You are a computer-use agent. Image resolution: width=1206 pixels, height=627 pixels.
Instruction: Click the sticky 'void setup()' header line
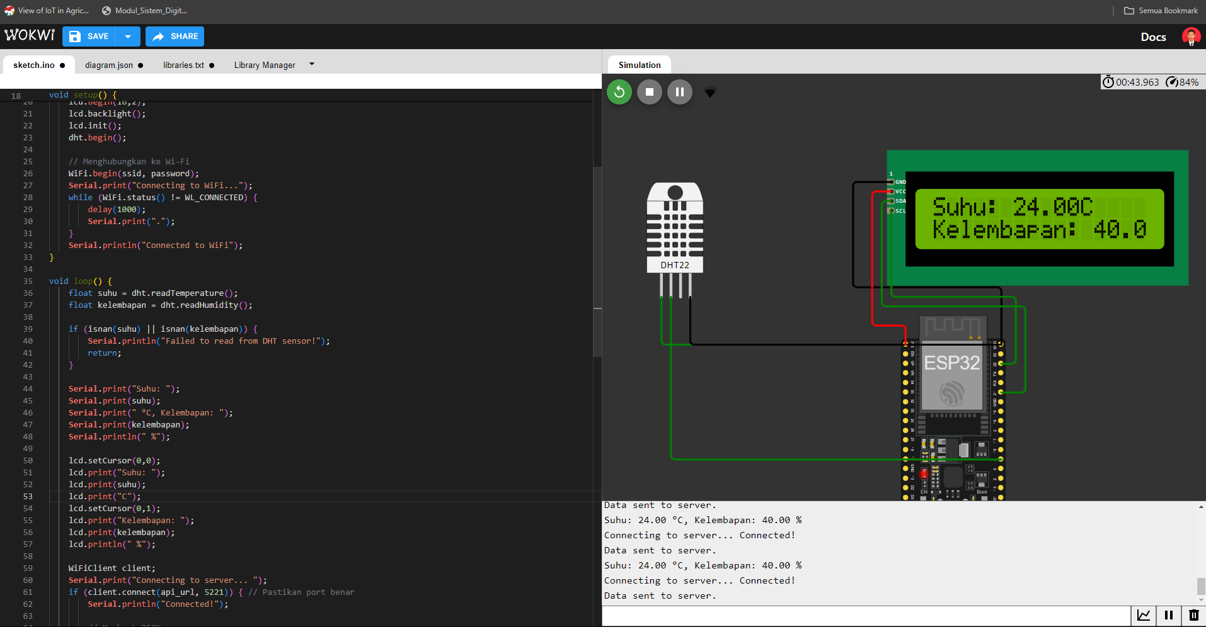[x=83, y=95]
